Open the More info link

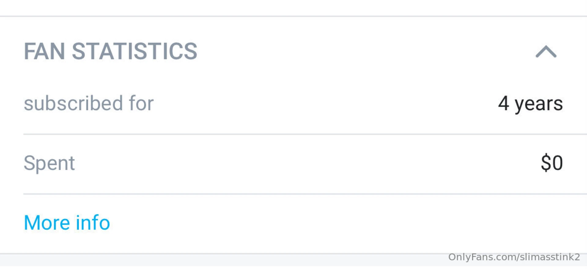click(67, 222)
